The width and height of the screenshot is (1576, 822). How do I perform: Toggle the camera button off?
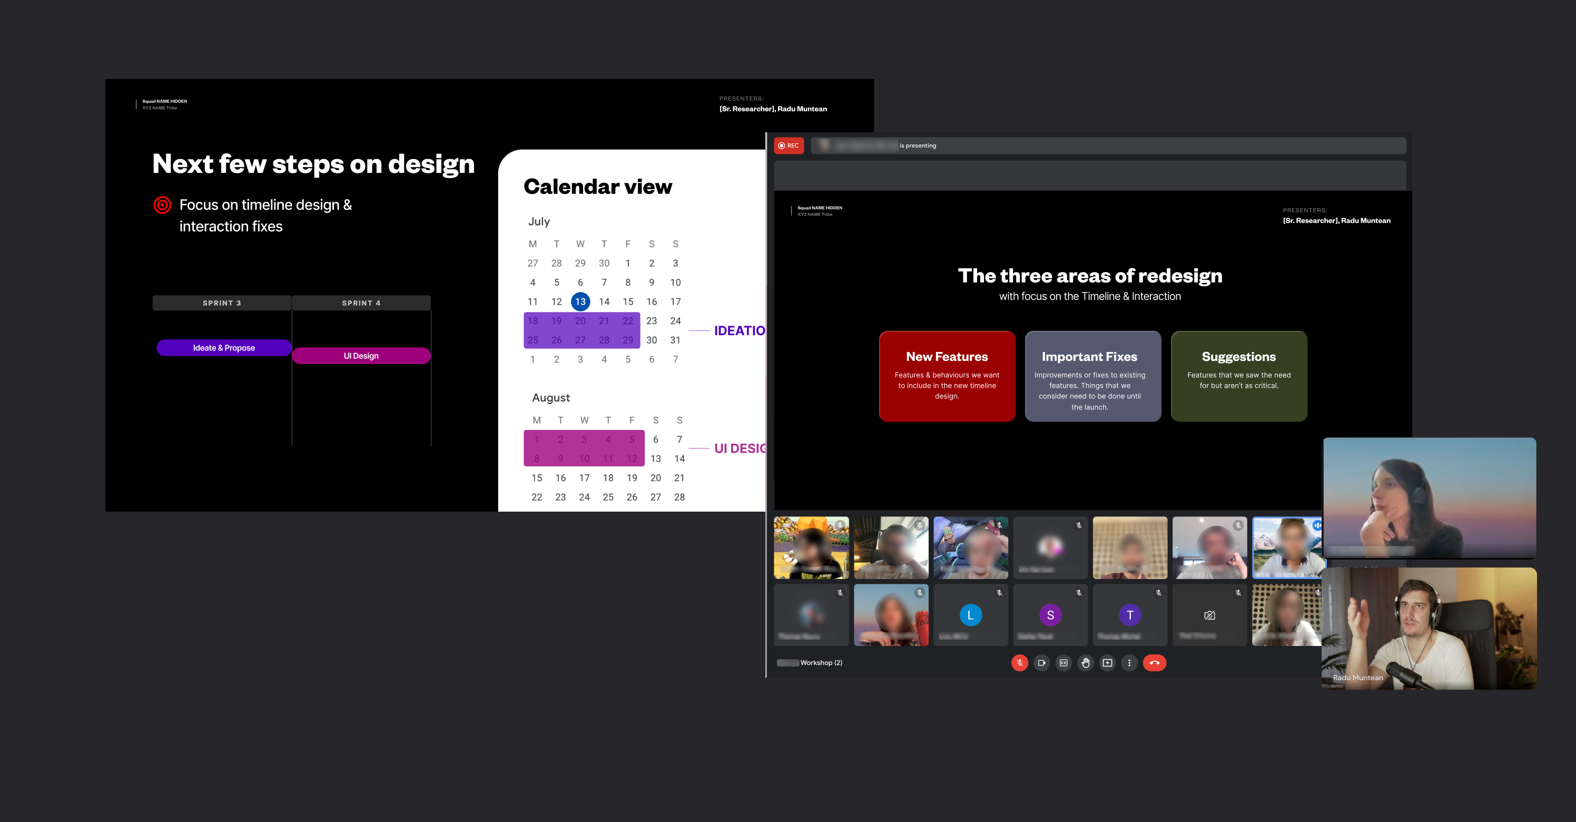(x=1041, y=663)
